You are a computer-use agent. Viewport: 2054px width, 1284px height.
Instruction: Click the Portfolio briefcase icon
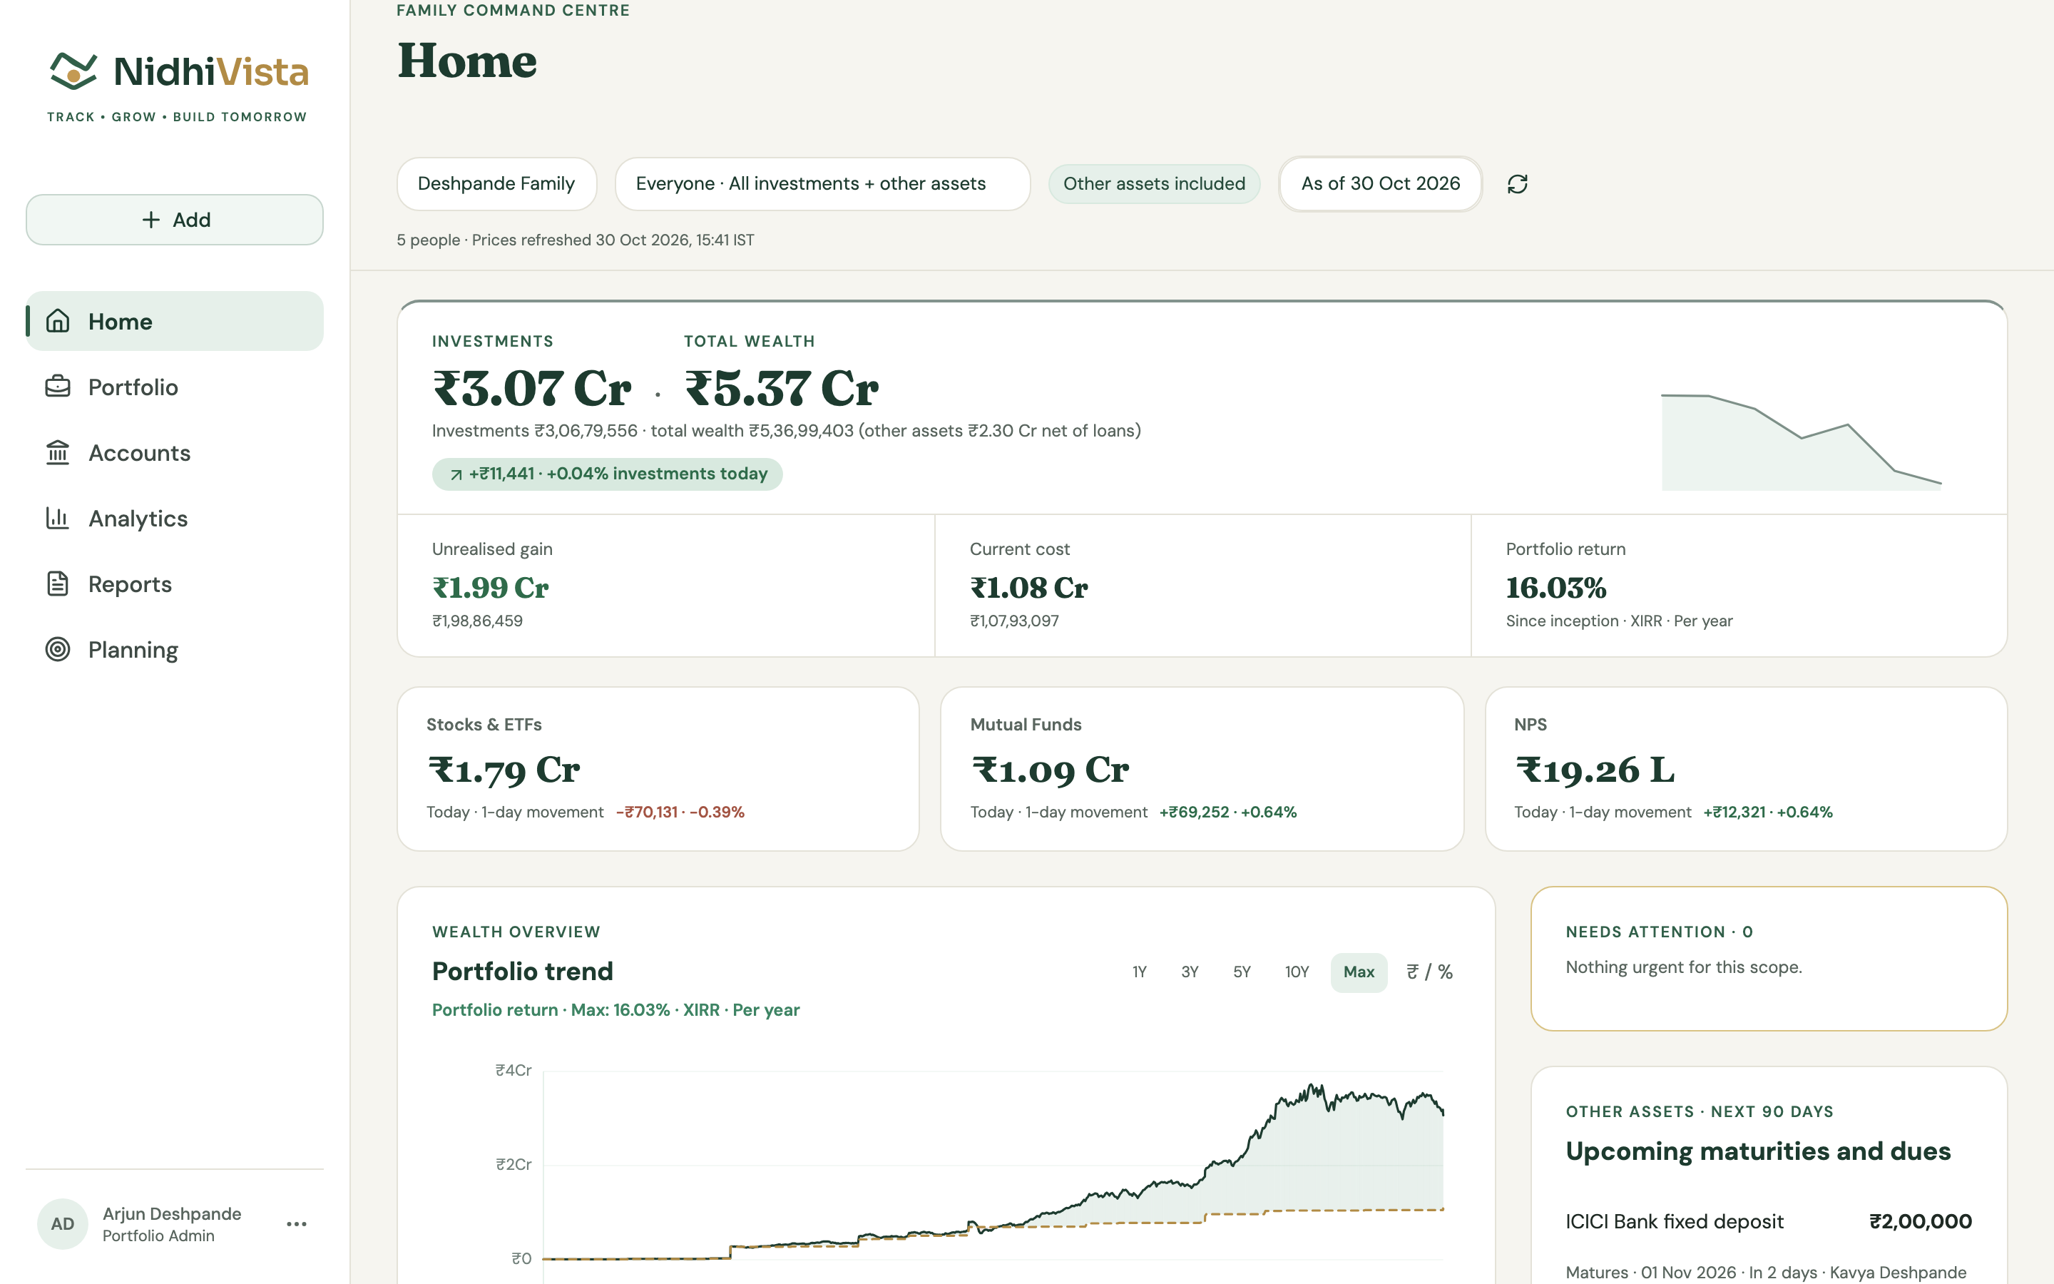[x=58, y=387]
